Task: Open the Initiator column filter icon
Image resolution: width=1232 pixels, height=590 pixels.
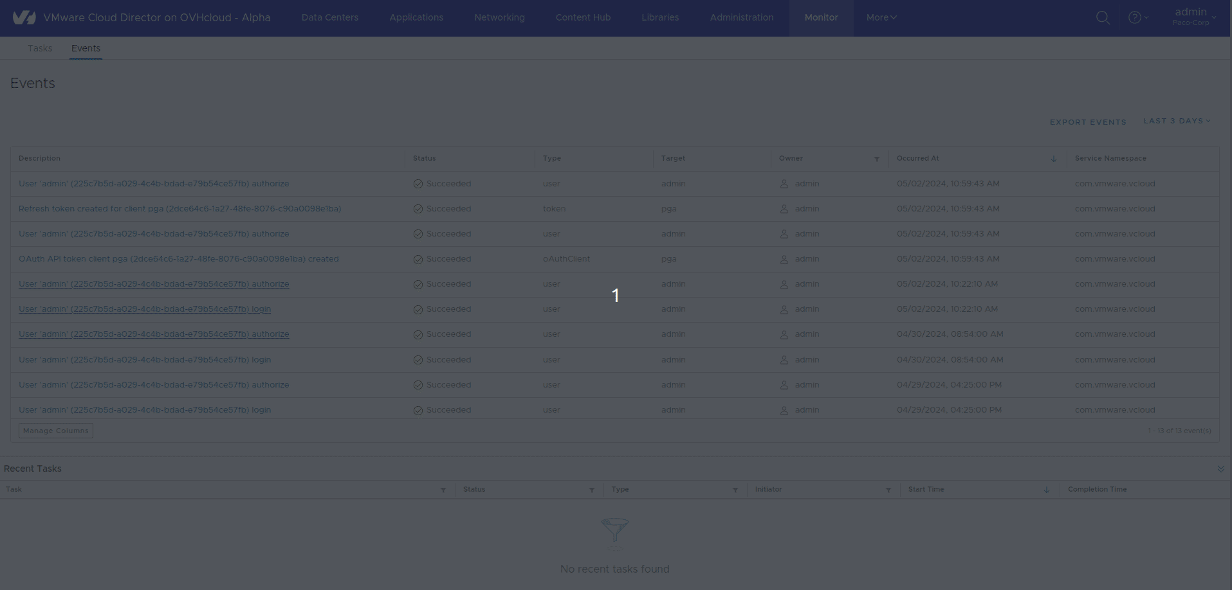Action: coord(888,490)
